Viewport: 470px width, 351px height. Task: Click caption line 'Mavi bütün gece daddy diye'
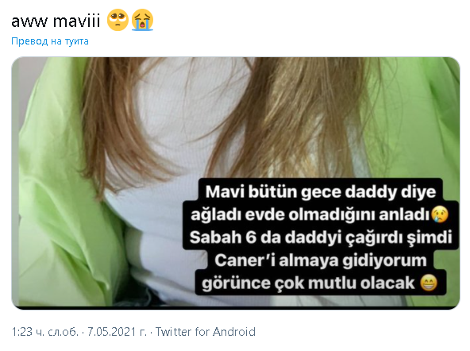[x=321, y=191]
